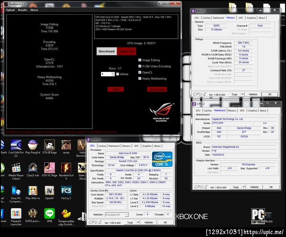Launch samp desktop shortcut
This screenshot has width=286, height=237.
click(x=66, y=147)
